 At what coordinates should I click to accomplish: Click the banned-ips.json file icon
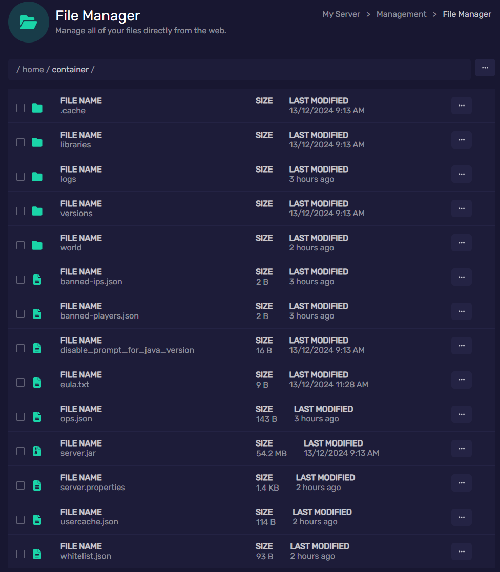click(x=37, y=280)
